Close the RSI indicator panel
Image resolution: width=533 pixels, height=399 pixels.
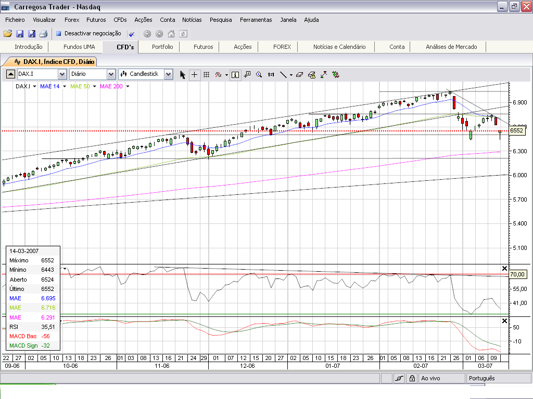pos(504,269)
